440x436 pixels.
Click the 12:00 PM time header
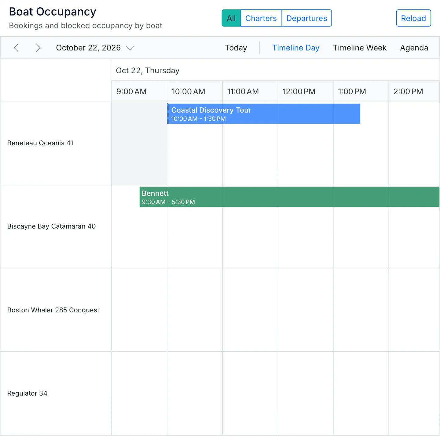click(x=306, y=91)
